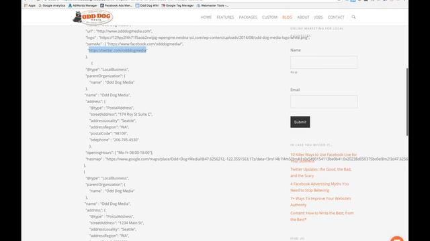Open 'Content: How to Write the Best' article
This screenshot has width=430, height=241.
click(x=322, y=216)
